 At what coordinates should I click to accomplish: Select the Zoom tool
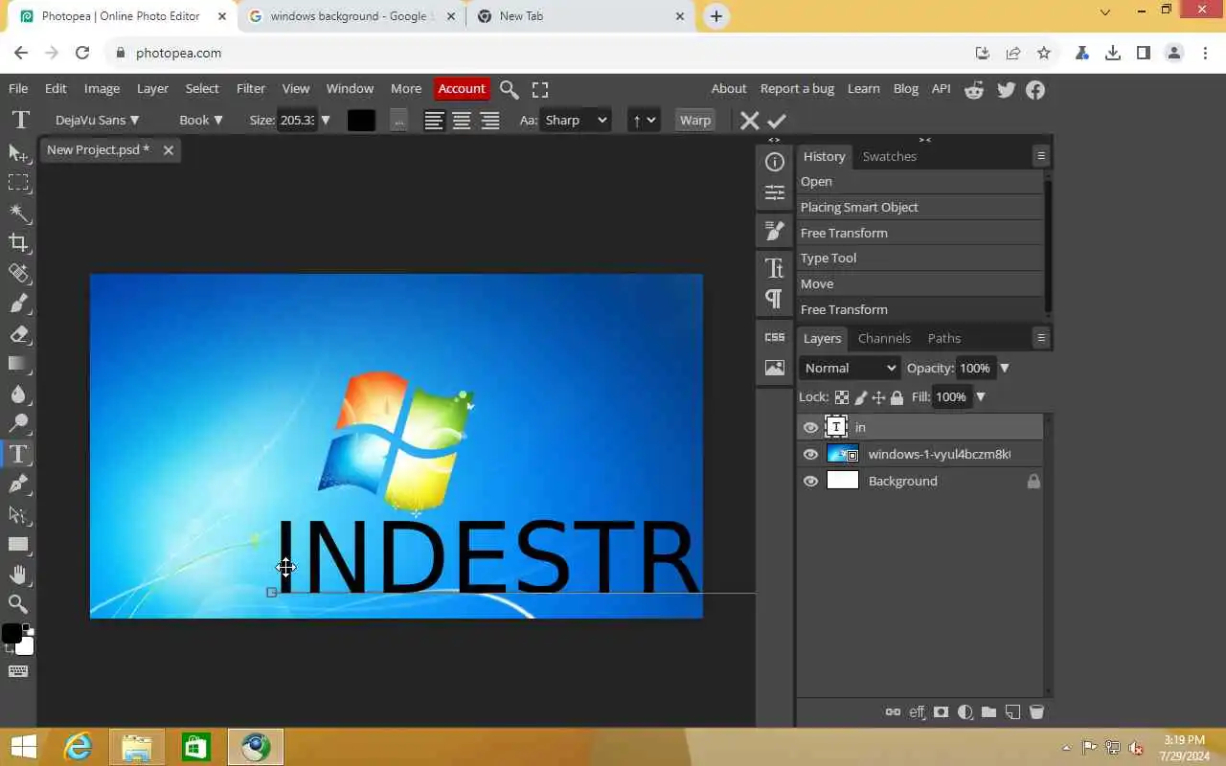tap(18, 604)
